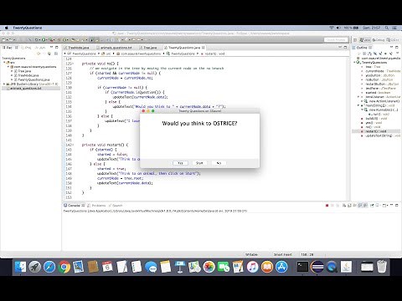This screenshot has height=301, width=402.
Task: Open Finder from the Dock
Action: pyautogui.click(x=20, y=267)
